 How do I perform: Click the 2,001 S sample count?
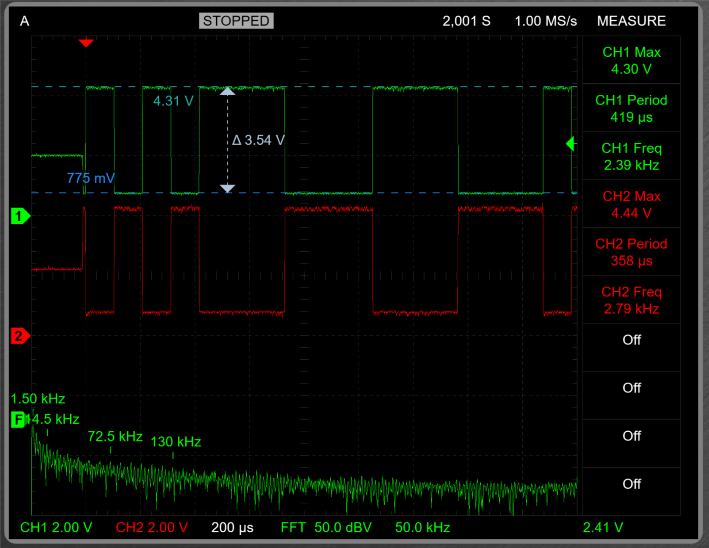466,21
